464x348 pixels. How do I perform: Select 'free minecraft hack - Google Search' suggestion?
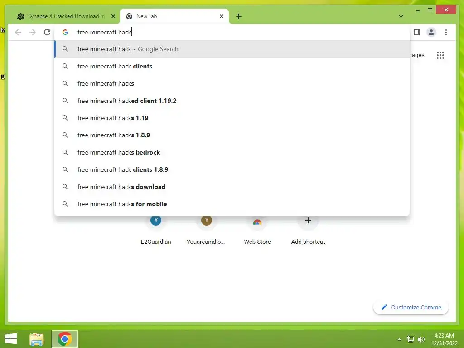(232, 49)
